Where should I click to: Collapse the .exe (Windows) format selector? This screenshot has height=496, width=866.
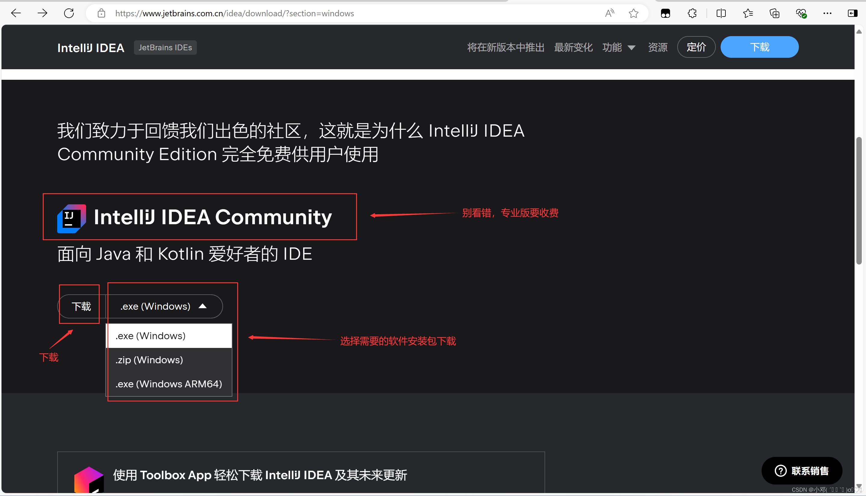tap(164, 306)
